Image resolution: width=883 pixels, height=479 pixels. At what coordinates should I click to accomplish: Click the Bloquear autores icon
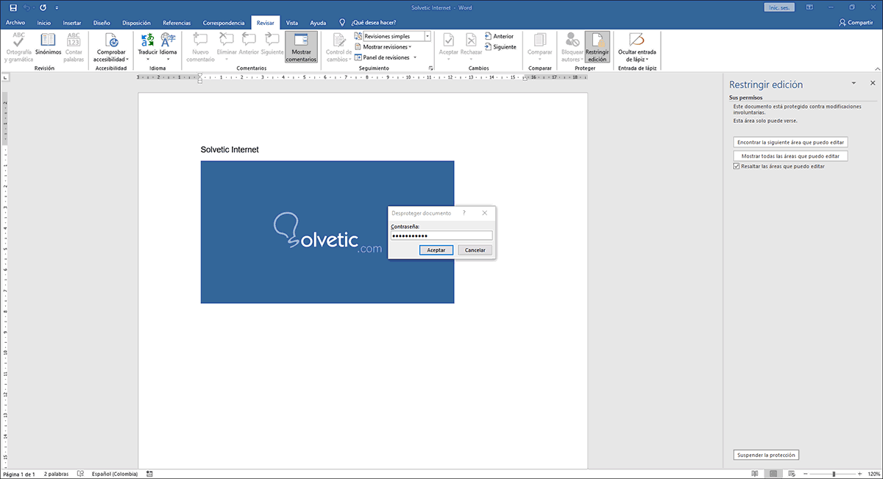(x=572, y=40)
